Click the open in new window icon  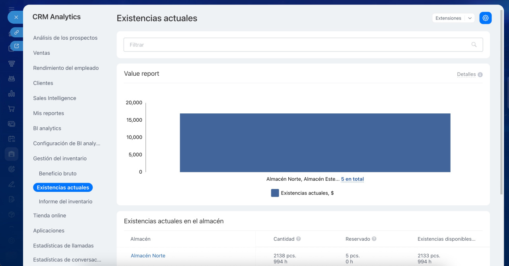17,46
